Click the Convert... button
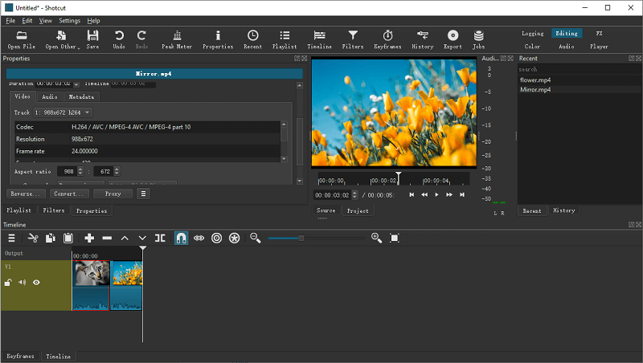 click(x=69, y=194)
